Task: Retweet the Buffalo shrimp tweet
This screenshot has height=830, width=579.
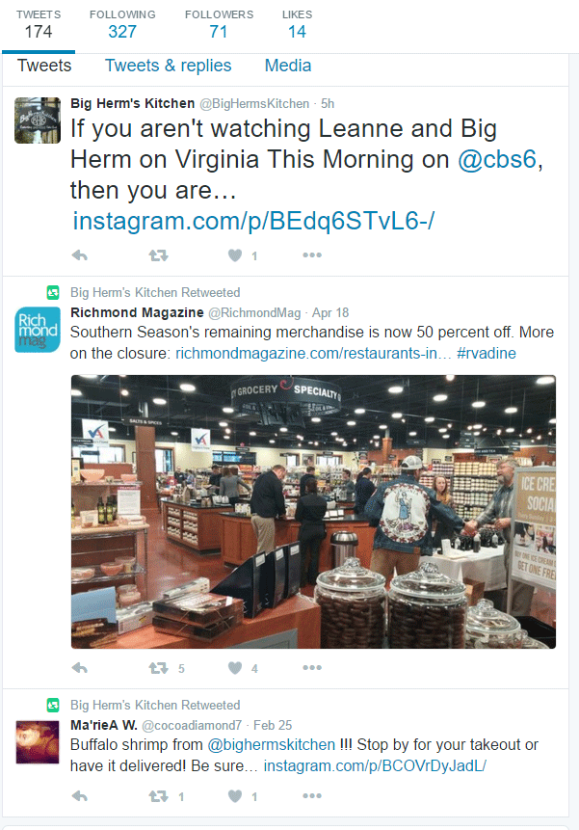Action: pyautogui.click(x=158, y=796)
